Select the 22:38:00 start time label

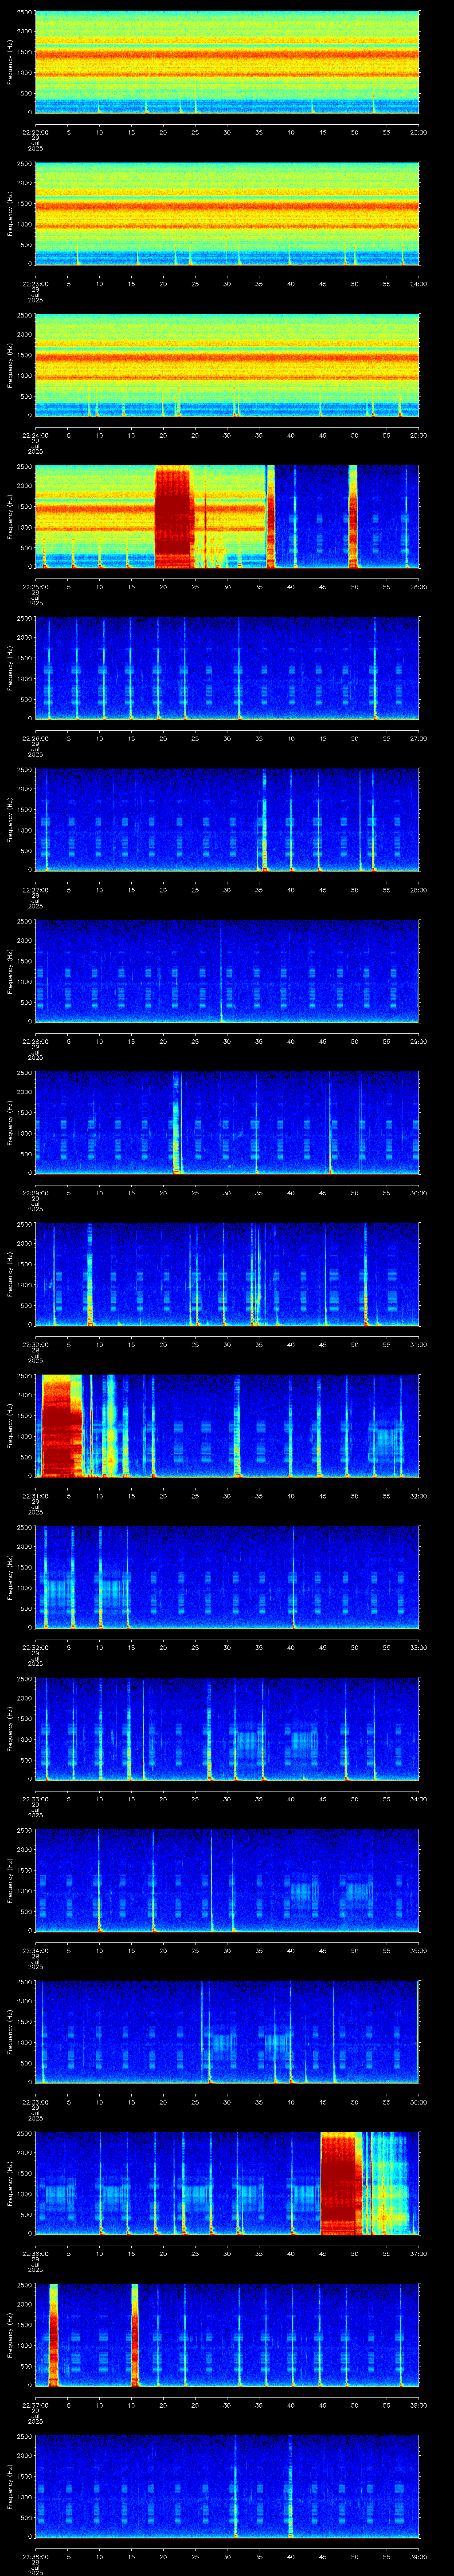[35, 2556]
